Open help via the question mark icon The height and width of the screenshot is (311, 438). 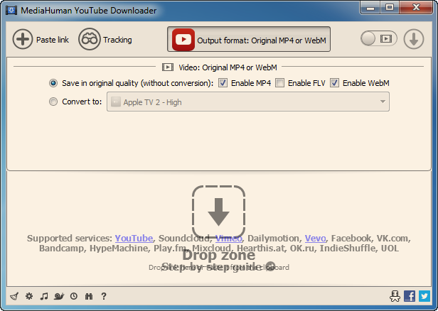104,296
